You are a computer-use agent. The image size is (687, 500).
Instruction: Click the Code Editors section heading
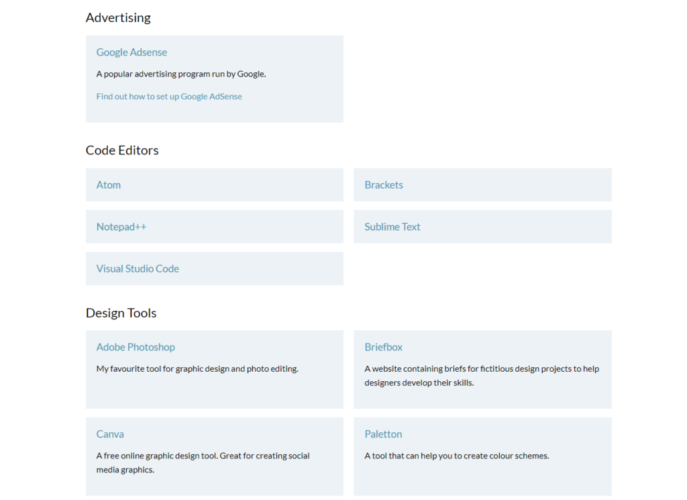tap(122, 150)
